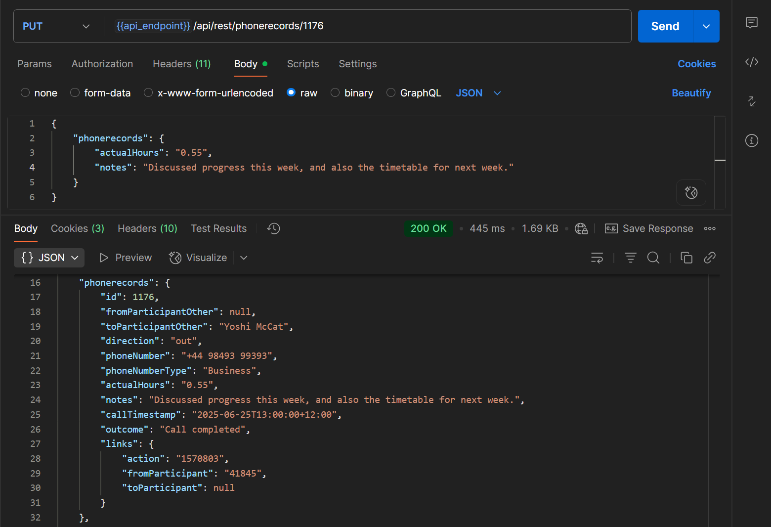
Task: Open the response history clock icon
Action: 273,228
